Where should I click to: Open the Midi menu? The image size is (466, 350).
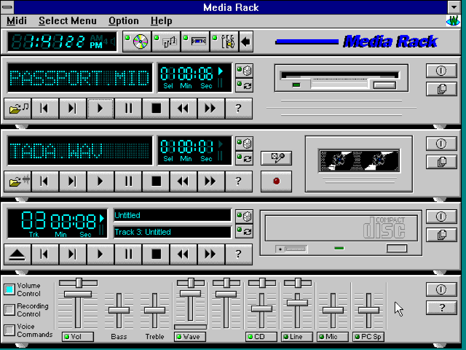17,21
